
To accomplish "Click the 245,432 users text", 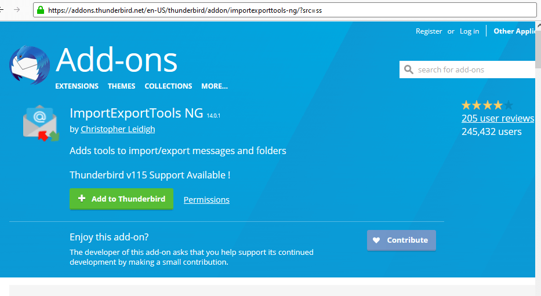I will click(x=491, y=131).
